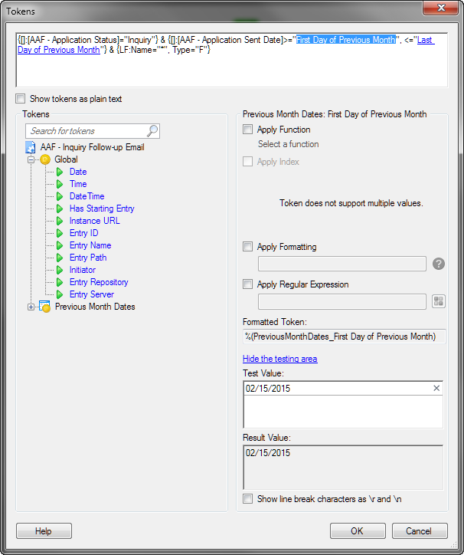Screen dimensions: 464x555
Task: Enable Show line break characters checkbox
Action: click(247, 499)
